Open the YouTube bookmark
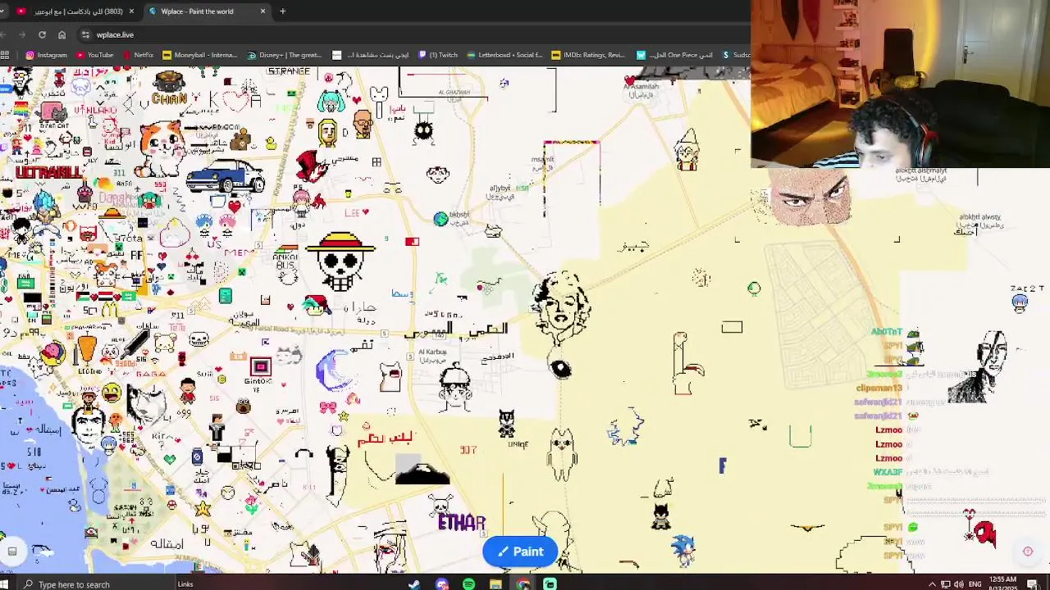 point(94,55)
